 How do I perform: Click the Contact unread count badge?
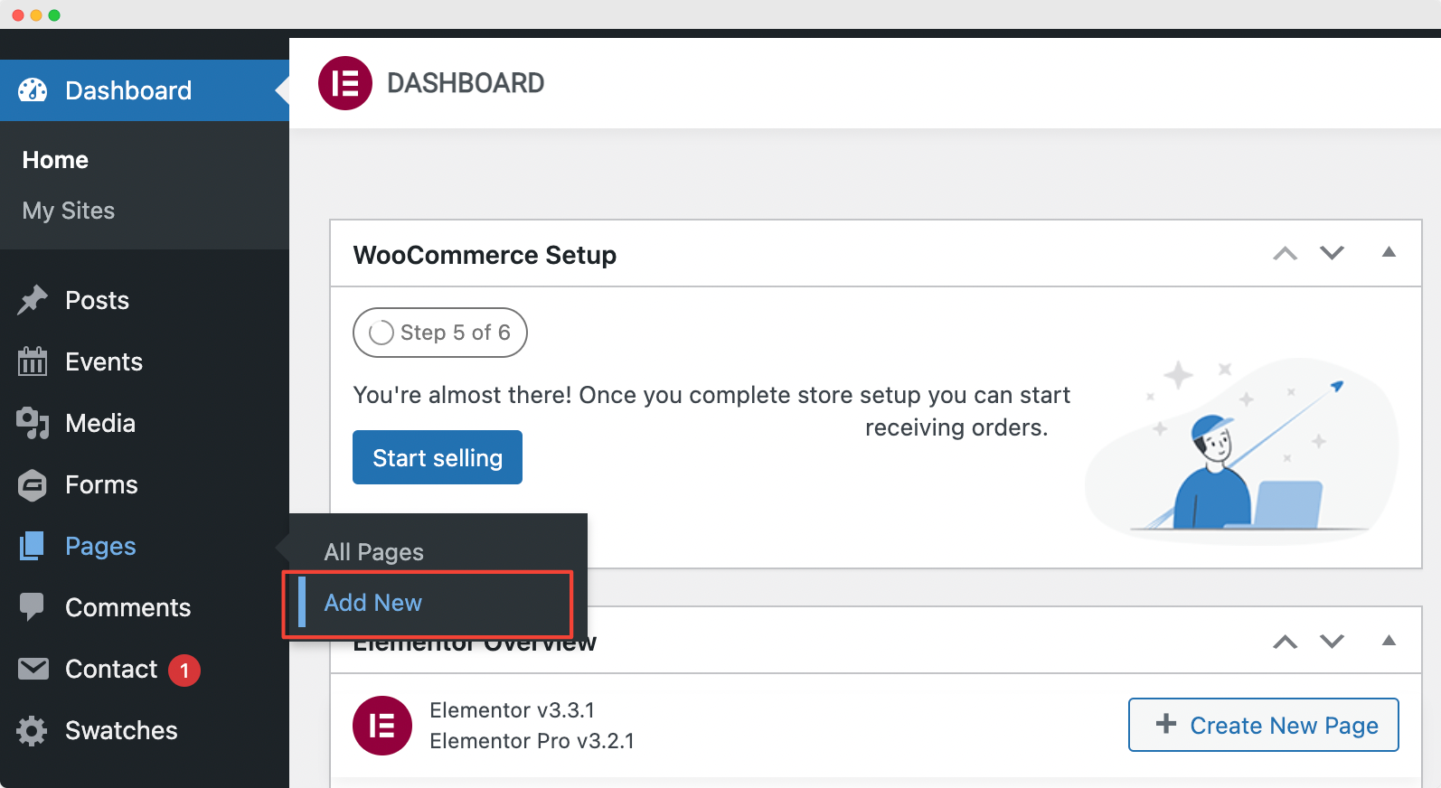coord(184,670)
